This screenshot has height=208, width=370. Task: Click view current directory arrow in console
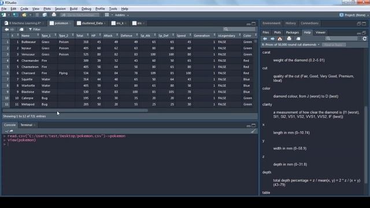(11, 131)
